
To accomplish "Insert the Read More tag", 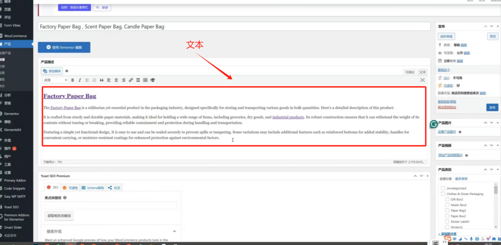I will click(x=138, y=80).
